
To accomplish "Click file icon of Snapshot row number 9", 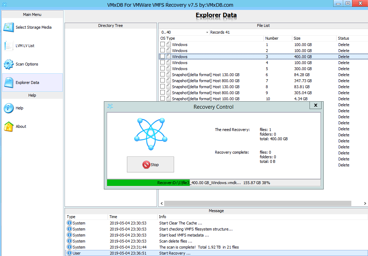I will (x=169, y=93).
